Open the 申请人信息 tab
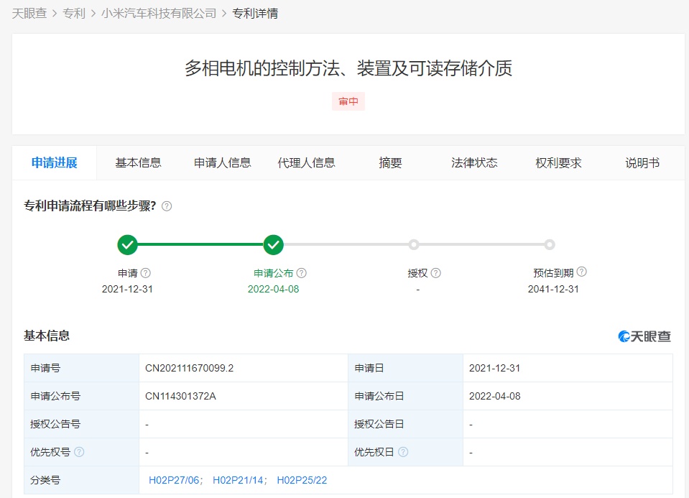This screenshot has width=689, height=498. pyautogui.click(x=222, y=163)
